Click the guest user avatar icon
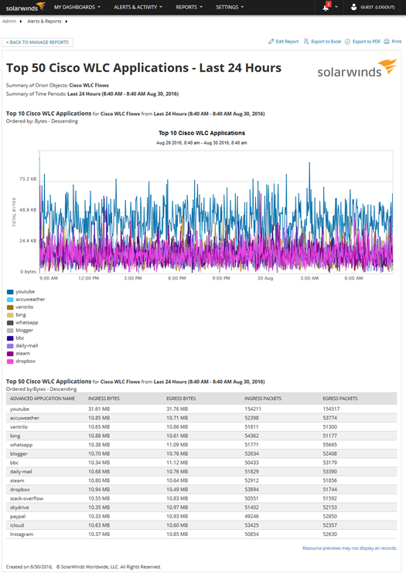This screenshot has width=406, height=577. [x=353, y=7]
